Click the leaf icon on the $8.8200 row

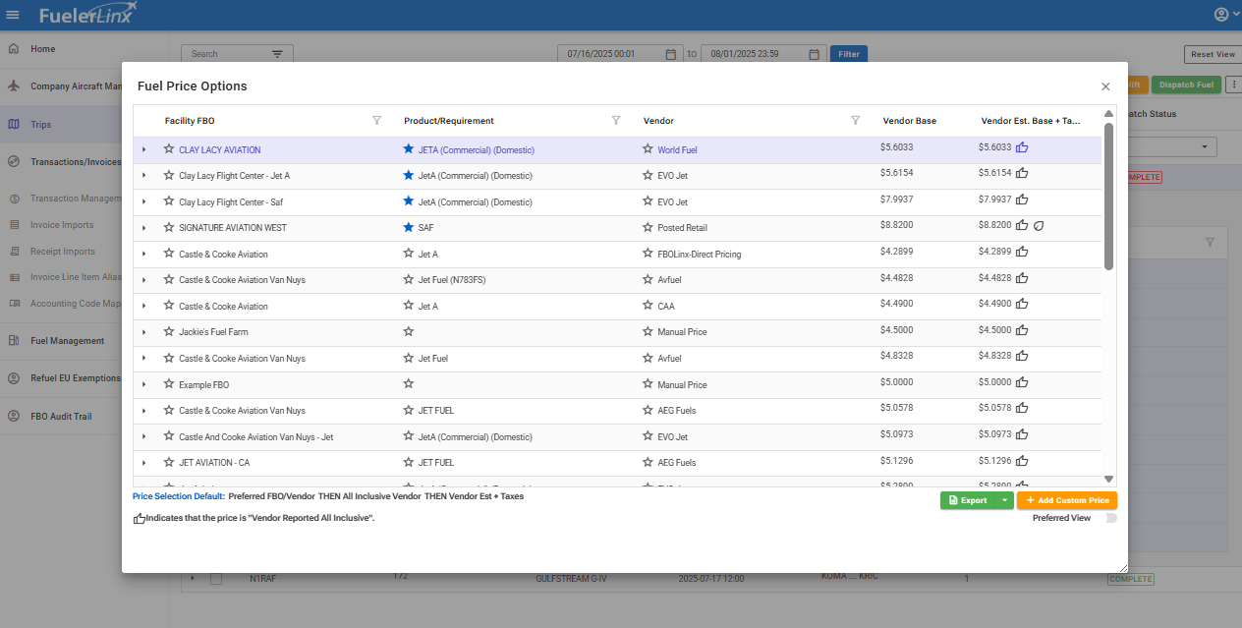coord(1039,226)
